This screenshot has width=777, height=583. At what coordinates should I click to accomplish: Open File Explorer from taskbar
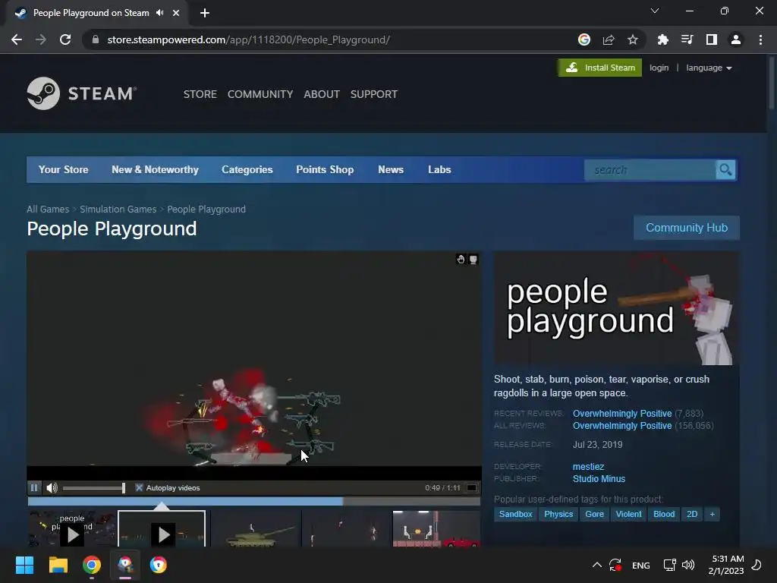pos(58,565)
